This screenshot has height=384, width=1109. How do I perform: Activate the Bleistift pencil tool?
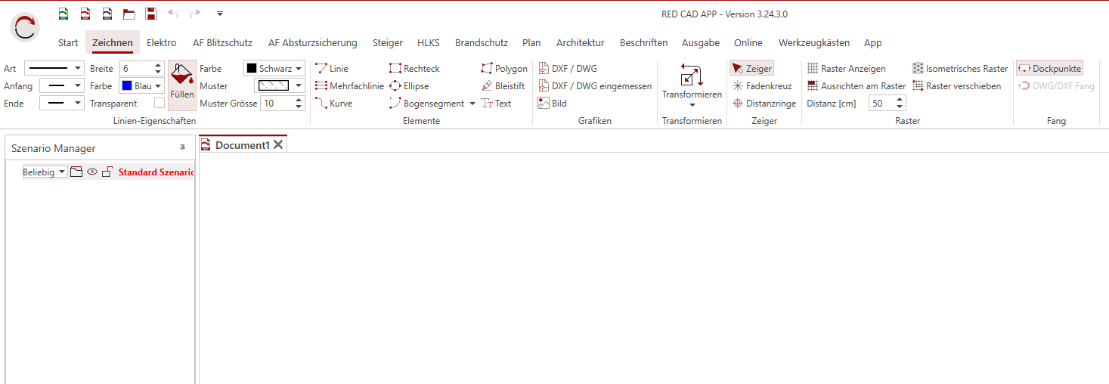tap(503, 86)
